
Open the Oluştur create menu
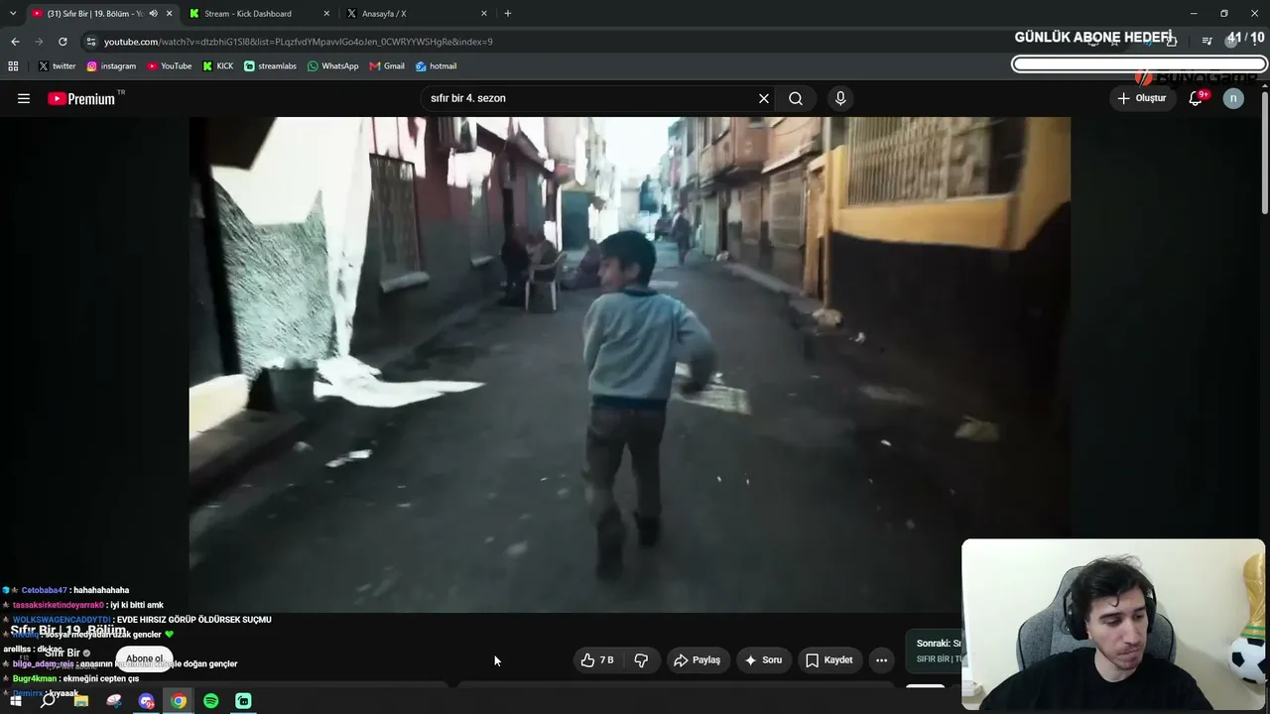1142,98
